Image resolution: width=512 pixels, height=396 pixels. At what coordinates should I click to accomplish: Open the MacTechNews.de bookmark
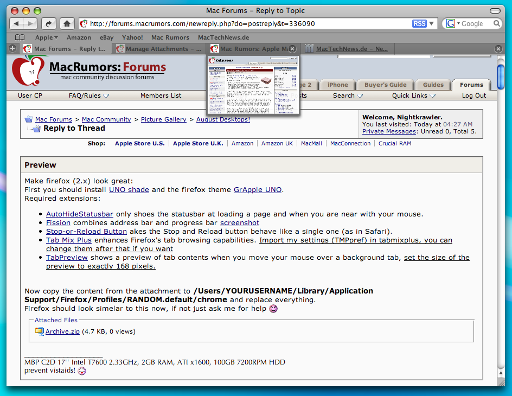223,37
